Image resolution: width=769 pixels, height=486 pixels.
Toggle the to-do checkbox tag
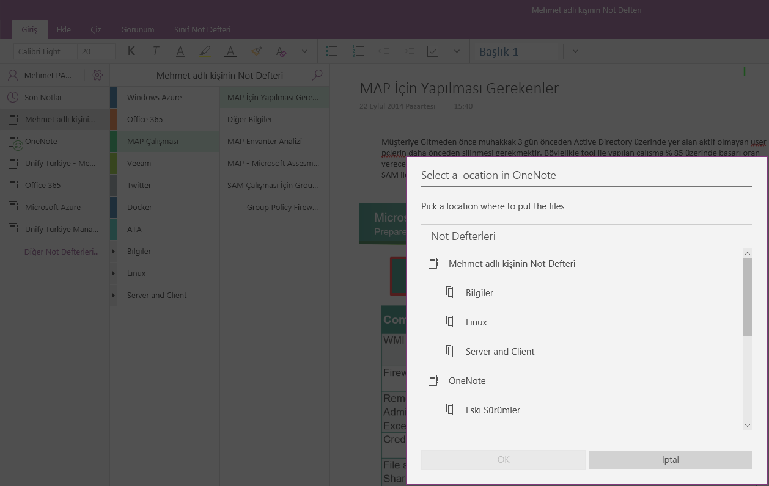(433, 51)
